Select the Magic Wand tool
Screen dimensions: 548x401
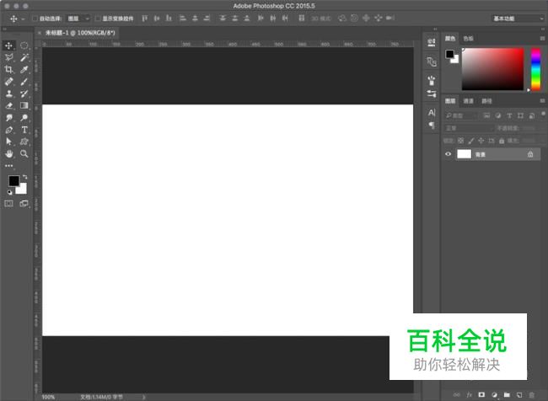[24, 57]
